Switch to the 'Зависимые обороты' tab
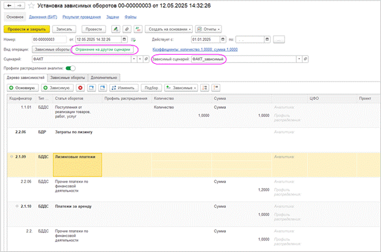The image size is (381, 252). pyautogui.click(x=67, y=78)
